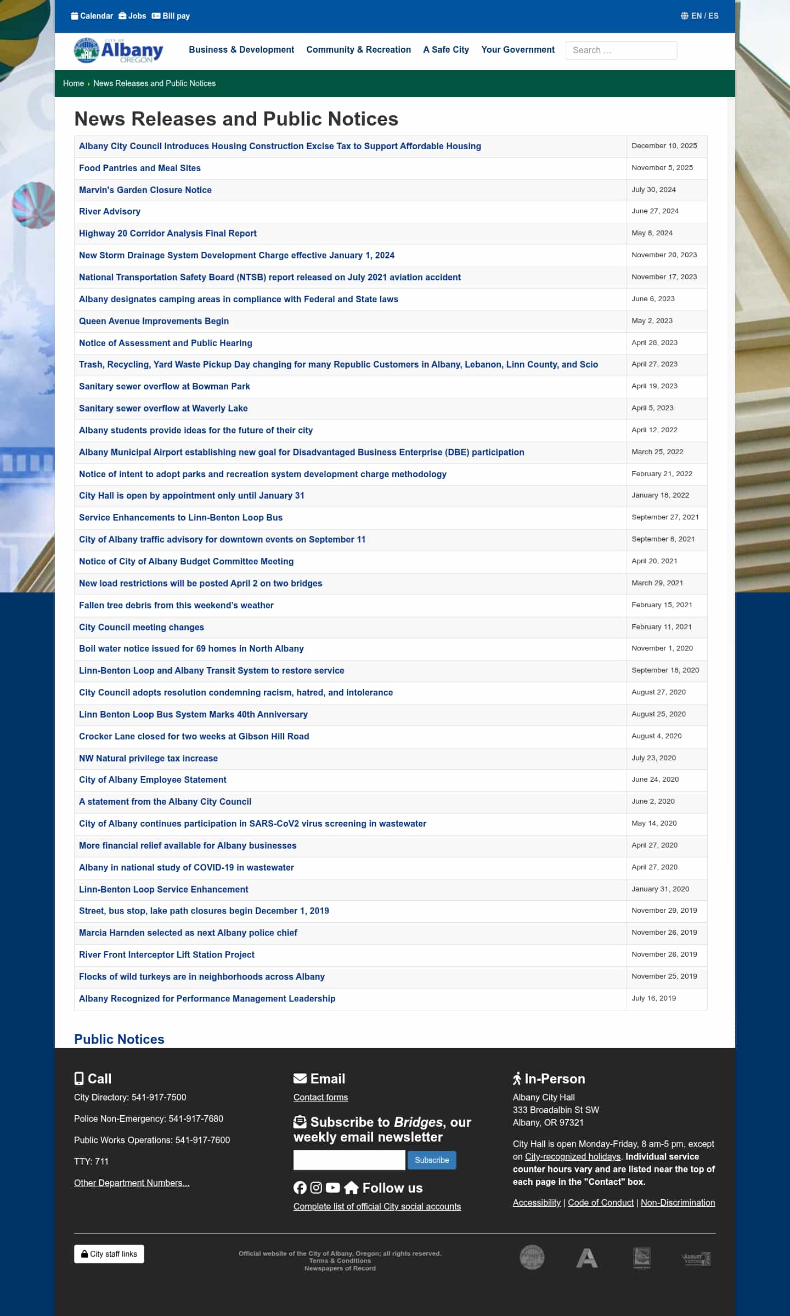Open City Hall open by appointment notice
This screenshot has width=790, height=1316.
tap(191, 496)
